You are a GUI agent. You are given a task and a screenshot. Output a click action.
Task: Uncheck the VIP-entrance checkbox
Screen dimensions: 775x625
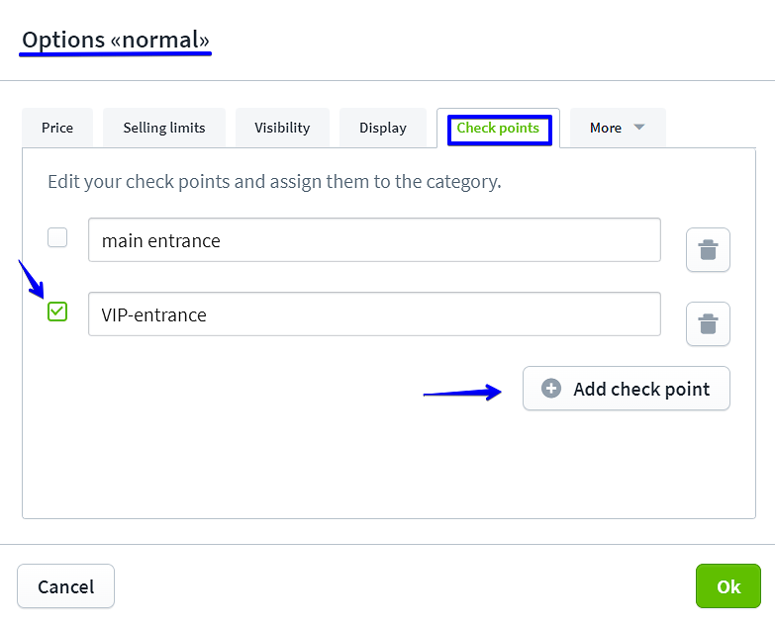57,312
